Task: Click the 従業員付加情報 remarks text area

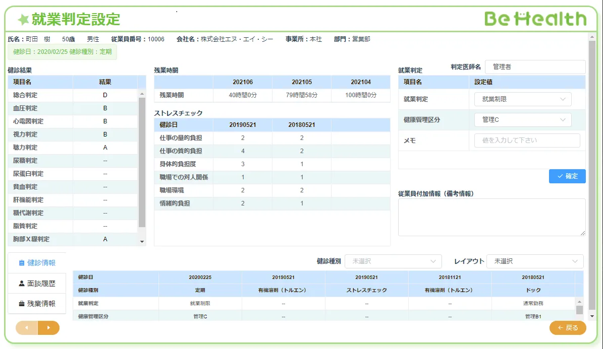Action: click(x=491, y=217)
